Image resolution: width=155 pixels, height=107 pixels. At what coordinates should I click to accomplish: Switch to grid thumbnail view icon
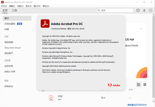[145, 85]
